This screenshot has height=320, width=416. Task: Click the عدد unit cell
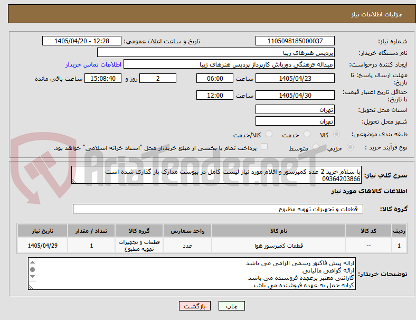point(187,246)
